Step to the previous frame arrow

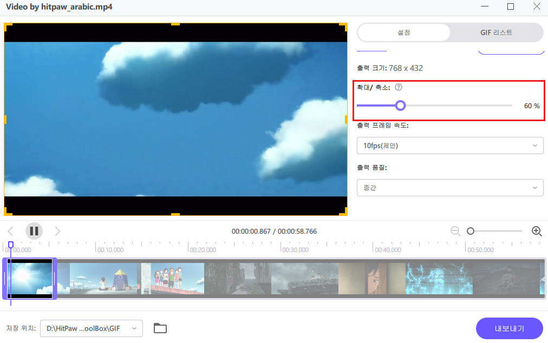coord(10,231)
